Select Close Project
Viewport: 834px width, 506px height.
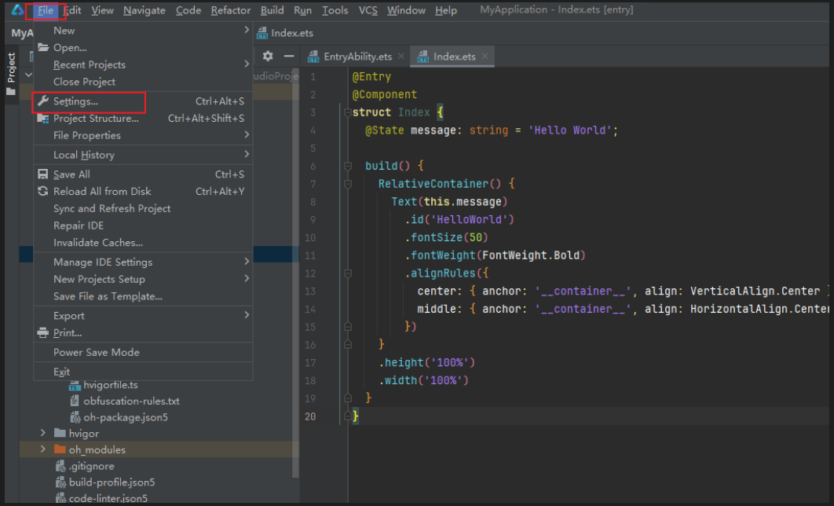pos(143,82)
